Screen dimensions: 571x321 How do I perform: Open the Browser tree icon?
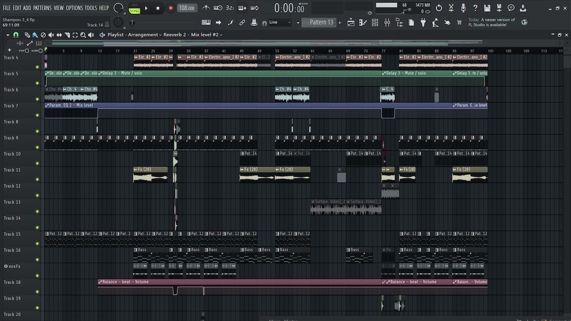399,22
